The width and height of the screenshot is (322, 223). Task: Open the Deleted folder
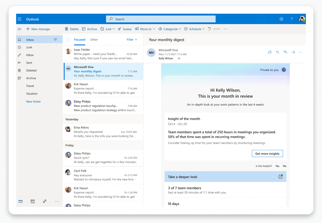(x=39, y=70)
